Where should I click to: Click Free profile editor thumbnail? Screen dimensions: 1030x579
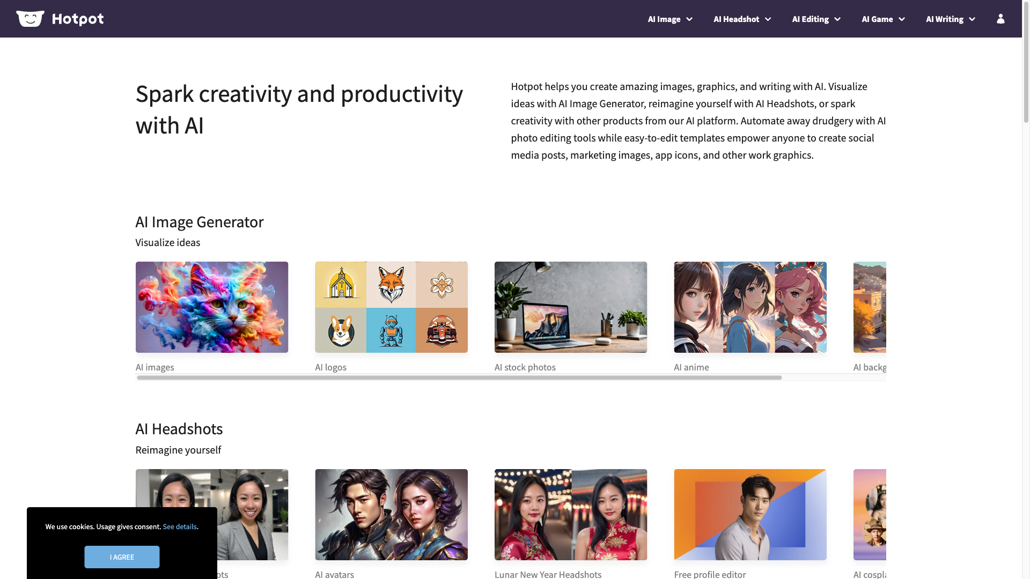pyautogui.click(x=750, y=514)
